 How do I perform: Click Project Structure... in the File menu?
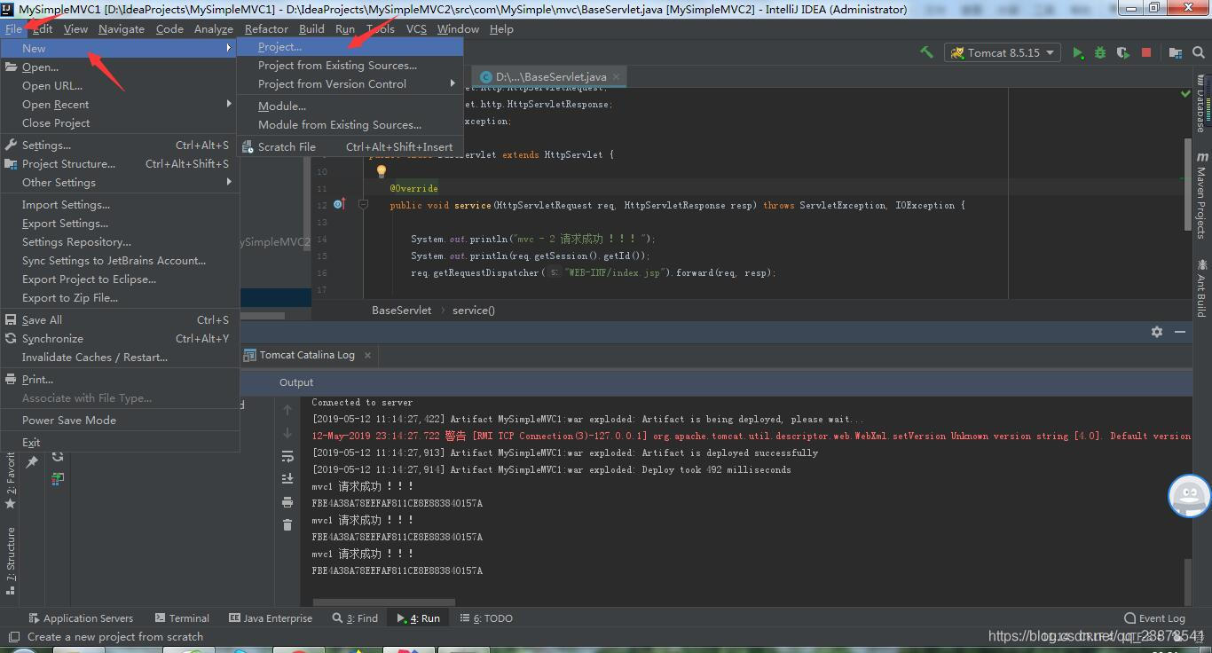click(x=120, y=164)
